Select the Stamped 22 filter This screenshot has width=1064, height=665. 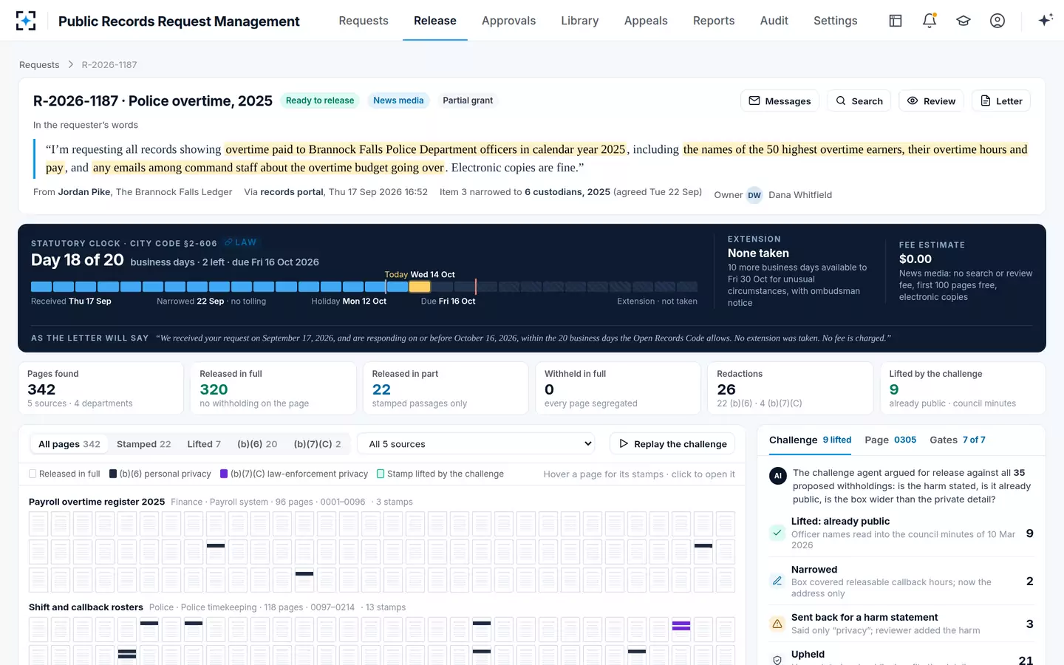143,444
